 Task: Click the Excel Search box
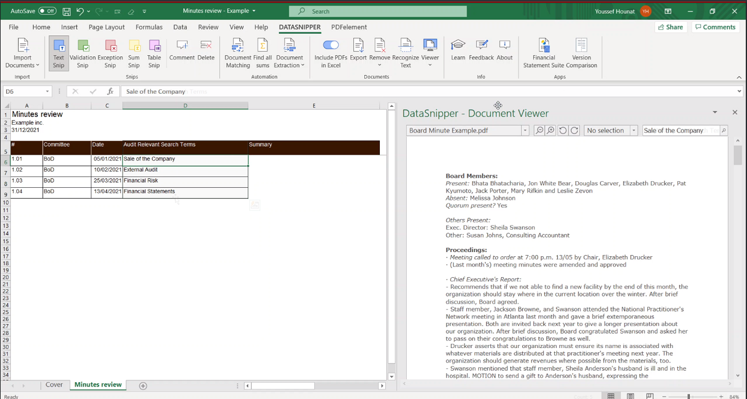pyautogui.click(x=378, y=11)
